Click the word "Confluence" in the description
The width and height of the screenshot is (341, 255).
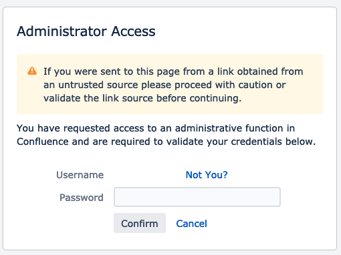[43, 142]
